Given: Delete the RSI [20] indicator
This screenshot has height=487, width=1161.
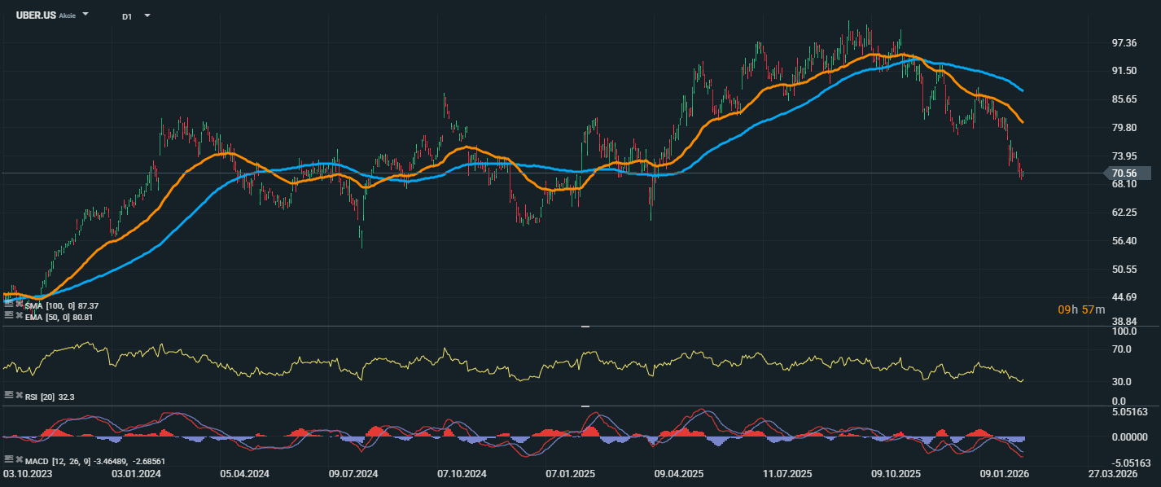Looking at the screenshot, I should coord(18,395).
